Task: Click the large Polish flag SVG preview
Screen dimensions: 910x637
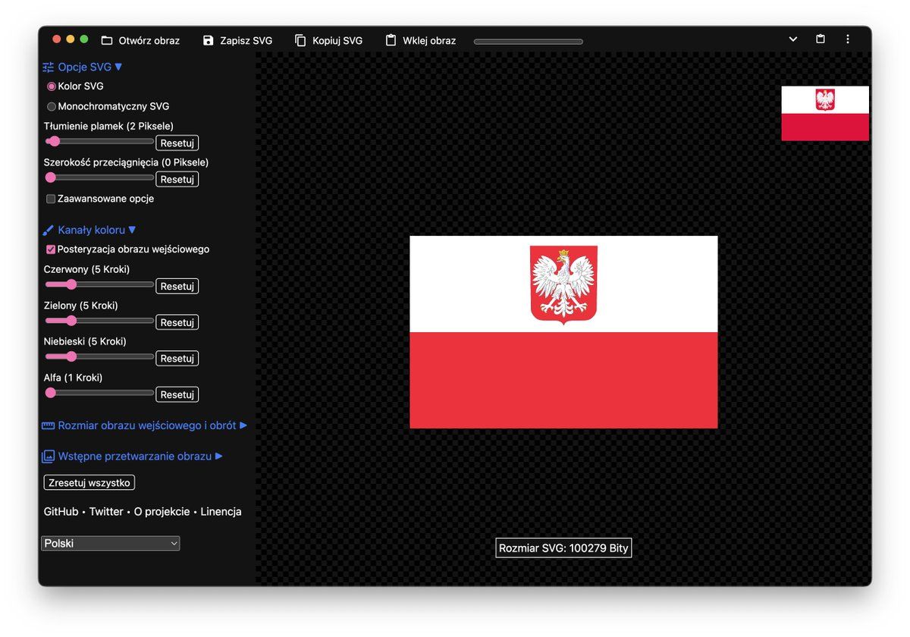Action: (563, 332)
